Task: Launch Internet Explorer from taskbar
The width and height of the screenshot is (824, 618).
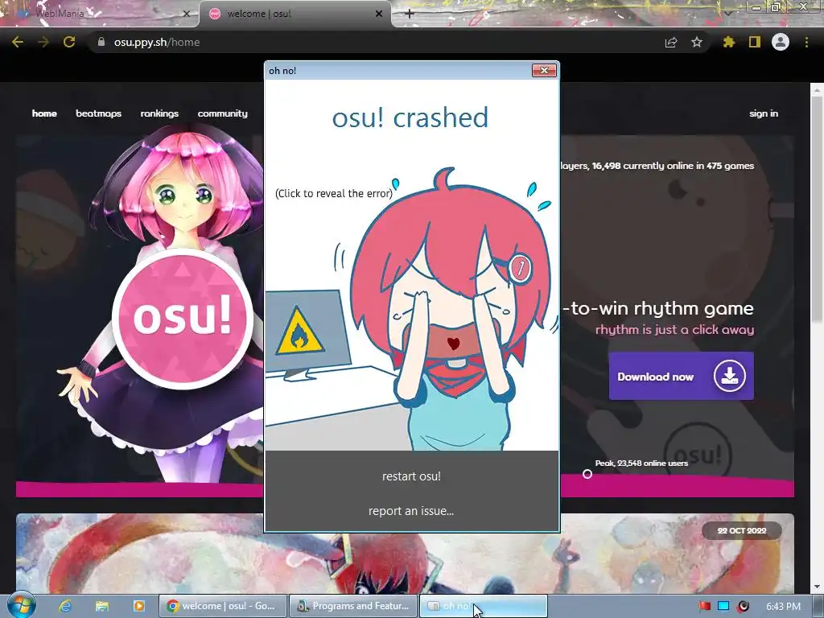Action: pyautogui.click(x=65, y=606)
